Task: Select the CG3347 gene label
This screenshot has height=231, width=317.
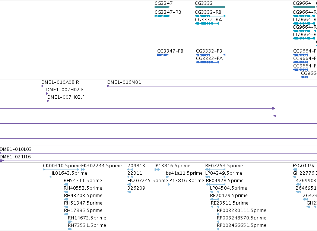Action: [x=164, y=3]
